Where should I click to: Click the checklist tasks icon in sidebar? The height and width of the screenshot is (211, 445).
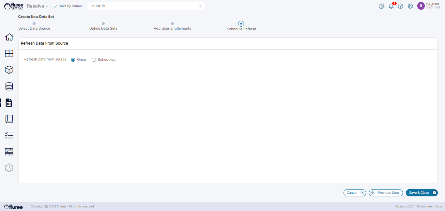coord(9,135)
